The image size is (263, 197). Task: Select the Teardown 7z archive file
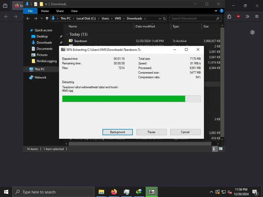pos(80,41)
